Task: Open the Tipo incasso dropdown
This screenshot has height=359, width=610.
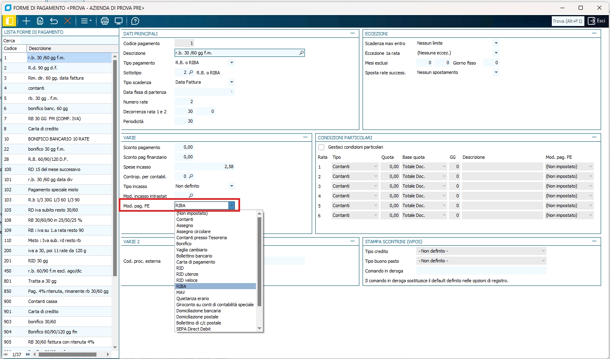Action: pos(232,186)
